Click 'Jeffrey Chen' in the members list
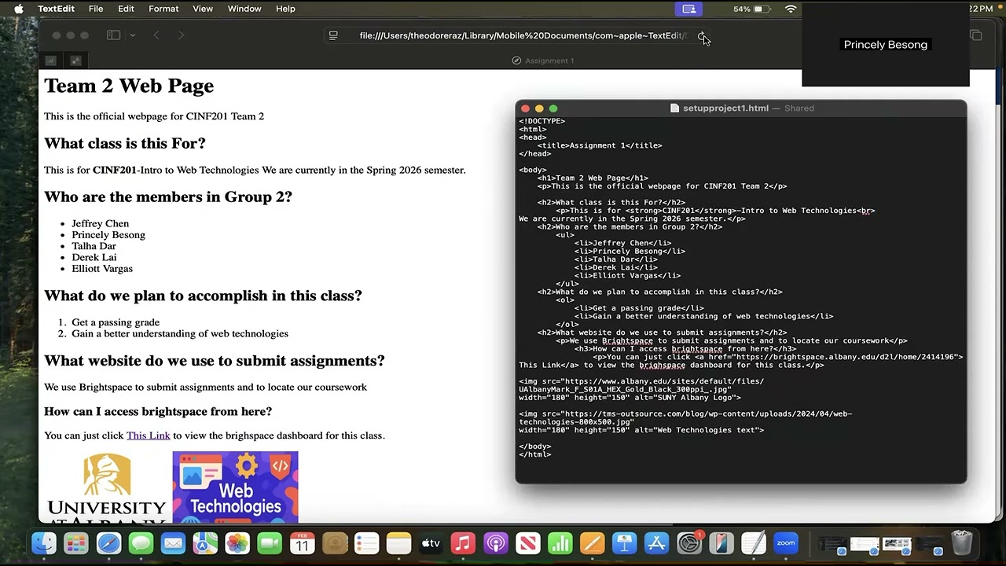Image resolution: width=1006 pixels, height=566 pixels. (x=100, y=223)
